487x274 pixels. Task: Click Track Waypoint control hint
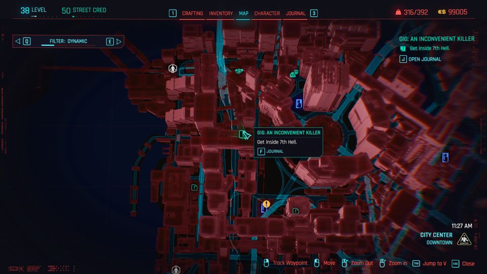click(286, 263)
